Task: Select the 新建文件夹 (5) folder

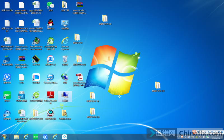Action: (x=93, y=97)
